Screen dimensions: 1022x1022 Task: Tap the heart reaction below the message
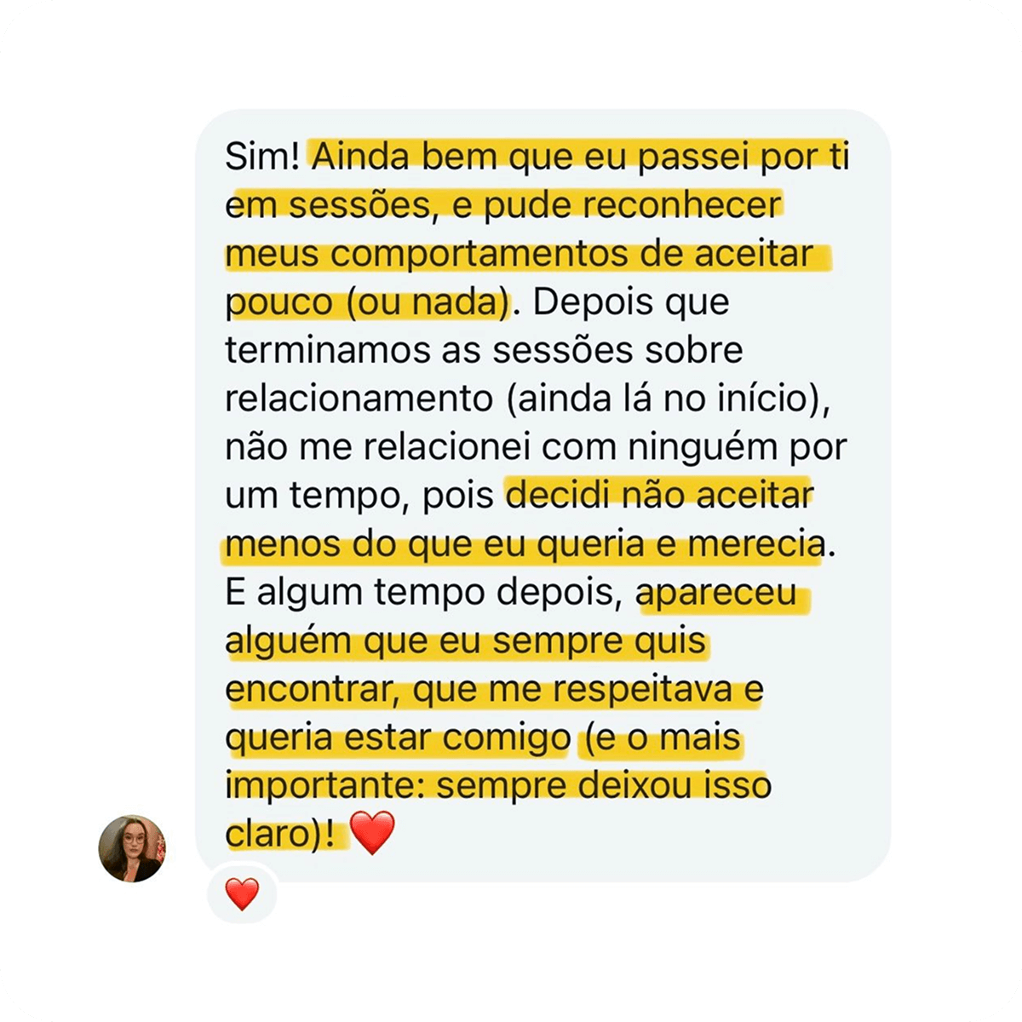pyautogui.click(x=242, y=894)
